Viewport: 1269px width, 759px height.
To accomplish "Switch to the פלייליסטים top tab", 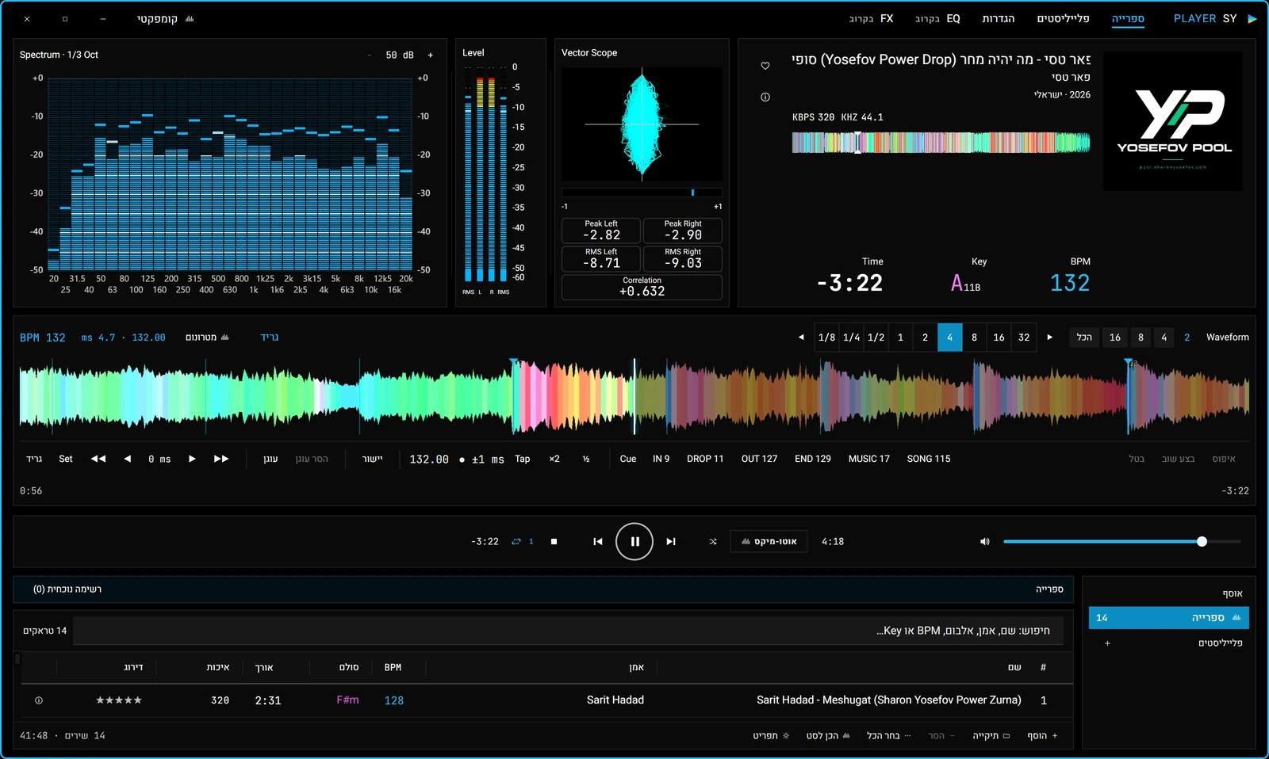I will [x=1063, y=19].
